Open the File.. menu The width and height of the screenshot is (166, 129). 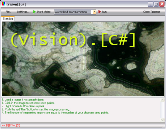[8, 12]
